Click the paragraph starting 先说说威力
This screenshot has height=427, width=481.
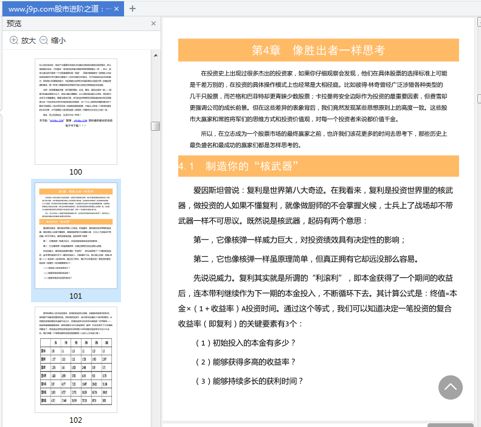coord(317,301)
